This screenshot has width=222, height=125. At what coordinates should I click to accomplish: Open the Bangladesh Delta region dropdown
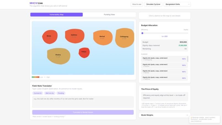(x=177, y=4)
